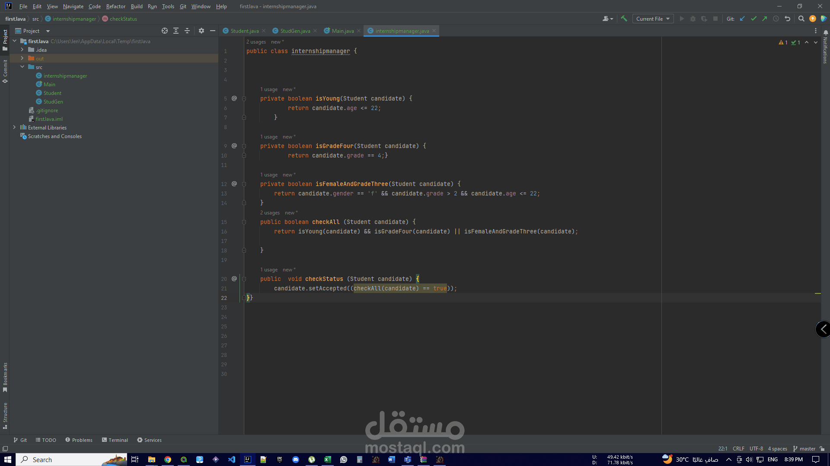Click Collapse All icon in Project panel

pos(187,31)
